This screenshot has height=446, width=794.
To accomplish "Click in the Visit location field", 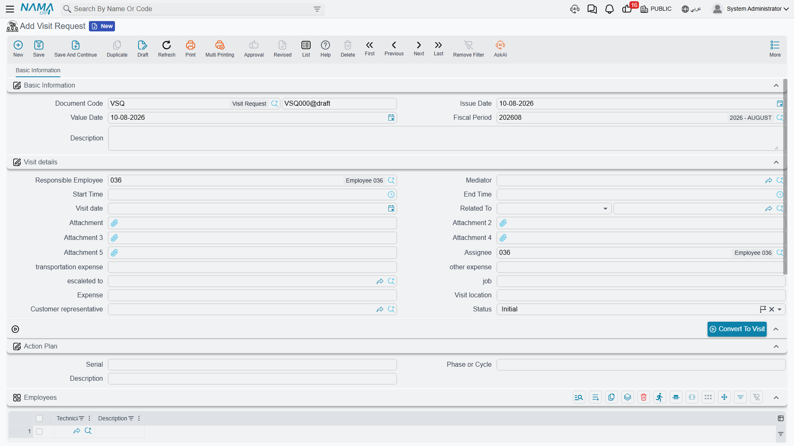I will point(641,295).
